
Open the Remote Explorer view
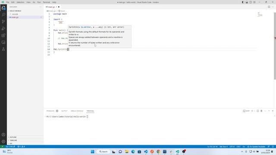click(3, 42)
